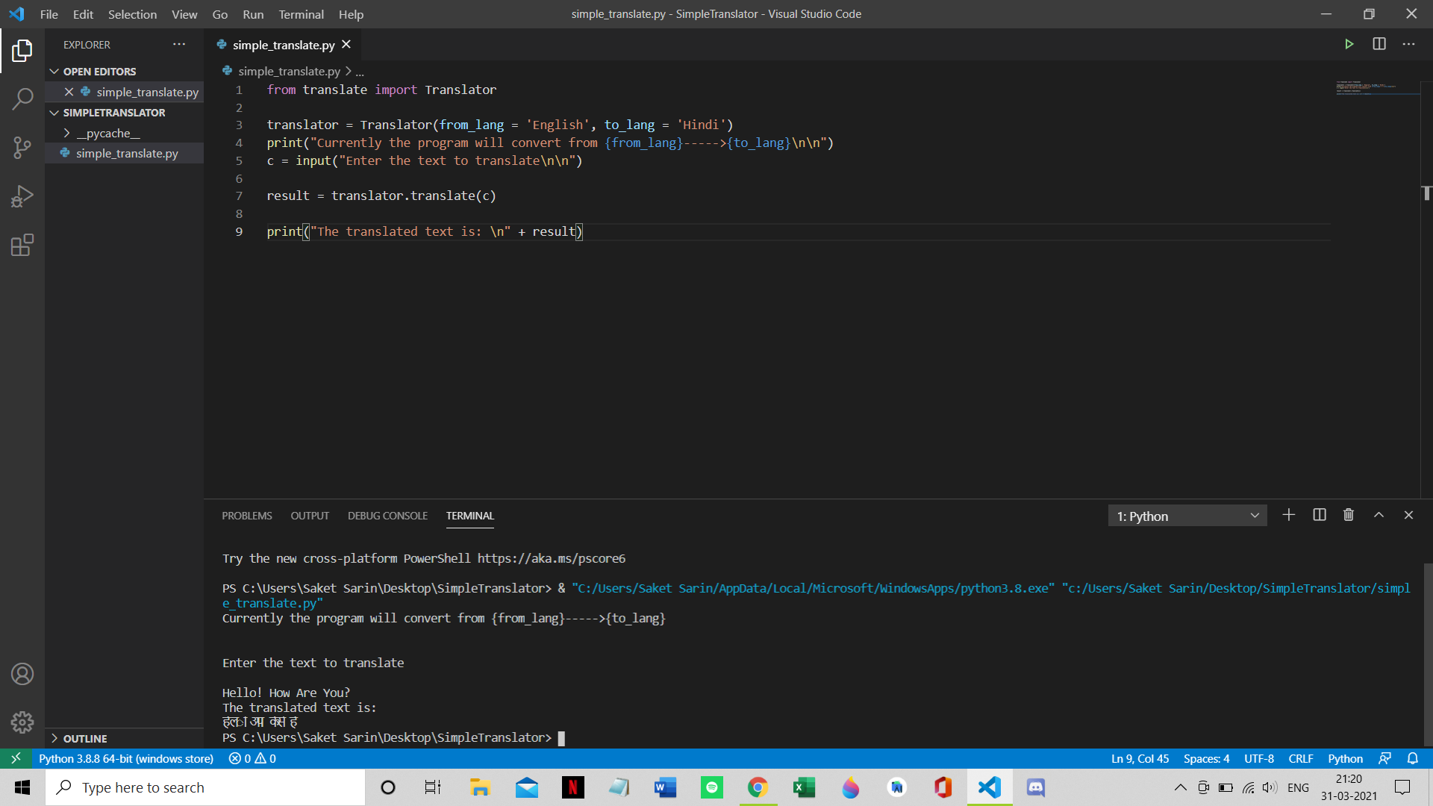Toggle maximized terminal panel size
This screenshot has height=806, width=1433.
(1379, 515)
